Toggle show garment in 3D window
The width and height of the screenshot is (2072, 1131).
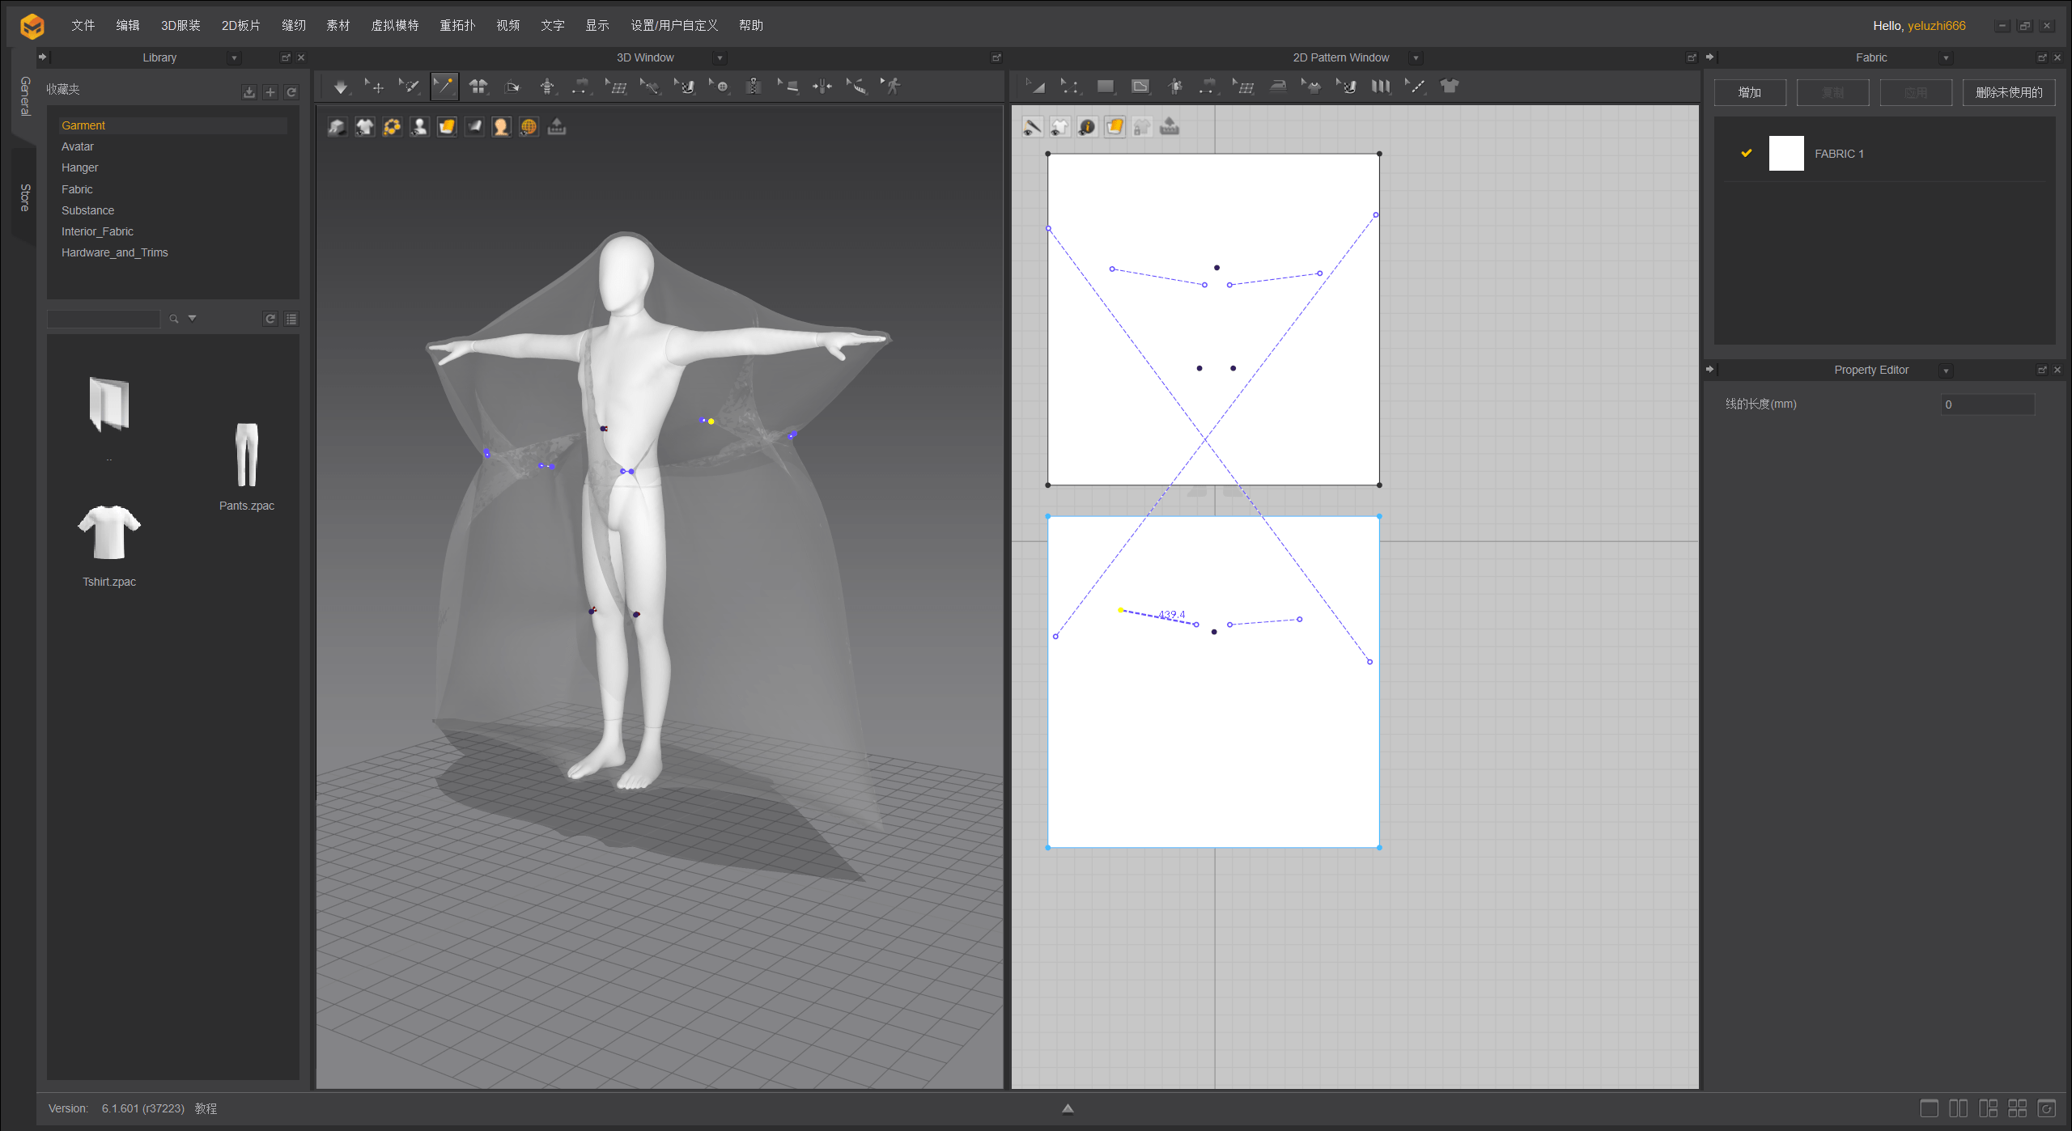pos(365,127)
